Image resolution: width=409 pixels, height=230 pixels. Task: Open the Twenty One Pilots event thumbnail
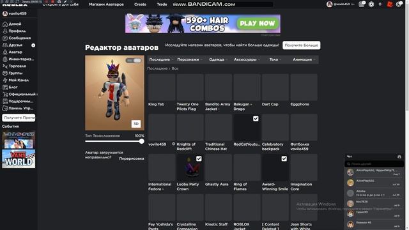click(x=19, y=139)
